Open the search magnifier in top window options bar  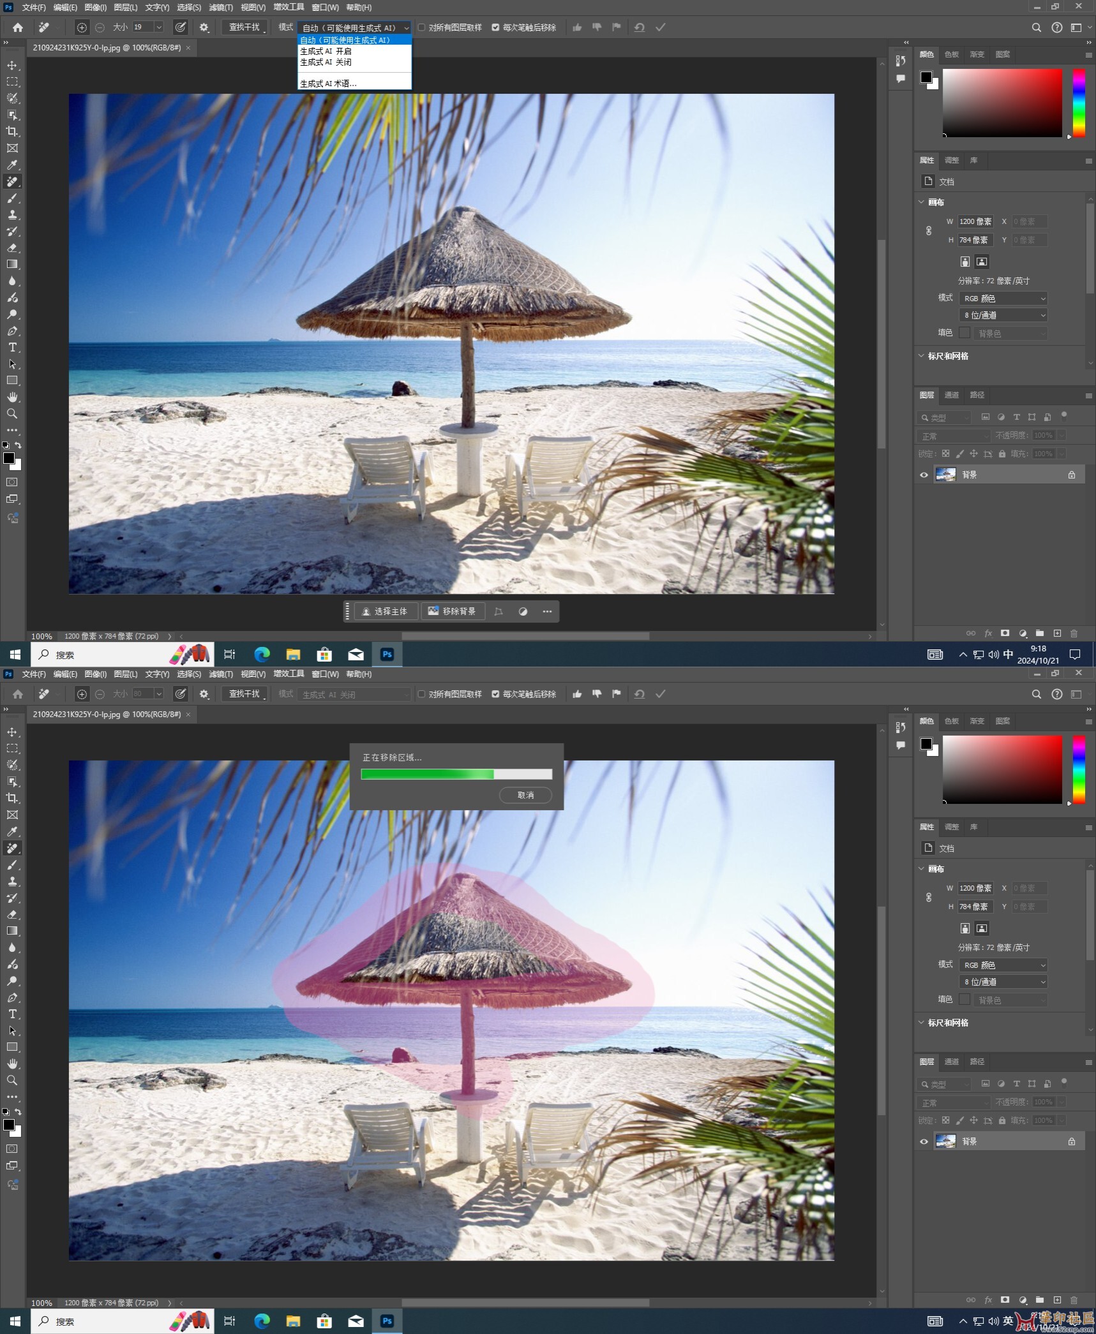point(1036,27)
